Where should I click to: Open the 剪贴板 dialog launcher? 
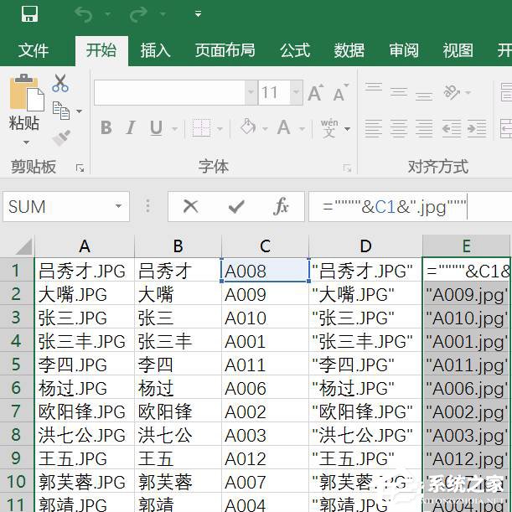(x=80, y=168)
